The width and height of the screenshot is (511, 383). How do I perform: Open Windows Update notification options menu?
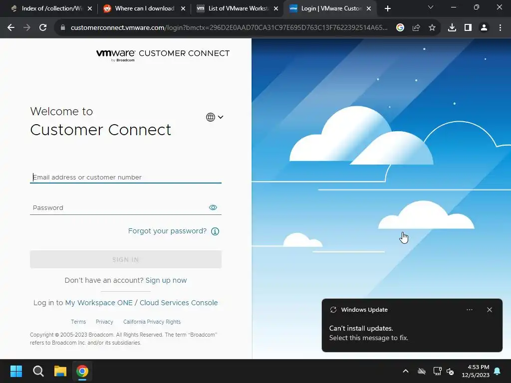pos(470,310)
